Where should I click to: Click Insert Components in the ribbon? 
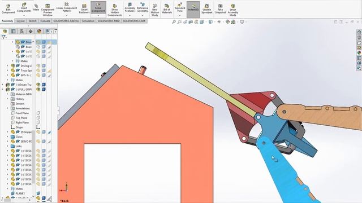[x=24, y=8]
